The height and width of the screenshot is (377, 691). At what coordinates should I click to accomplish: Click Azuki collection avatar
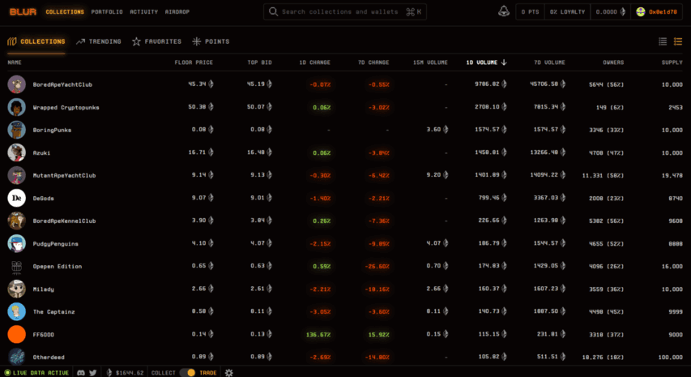pyautogui.click(x=17, y=152)
